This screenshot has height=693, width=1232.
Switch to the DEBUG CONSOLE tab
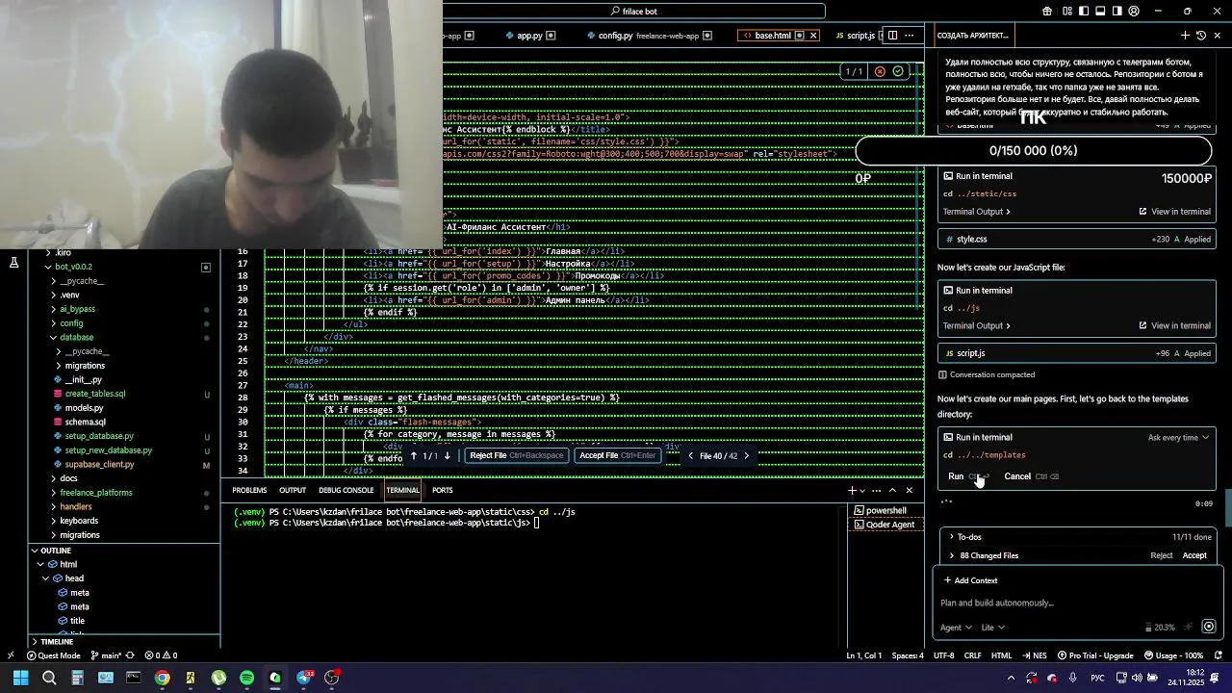346,491
